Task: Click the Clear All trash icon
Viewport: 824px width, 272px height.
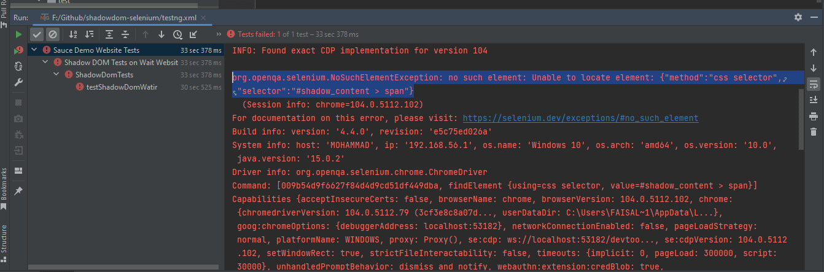Action: [x=814, y=131]
